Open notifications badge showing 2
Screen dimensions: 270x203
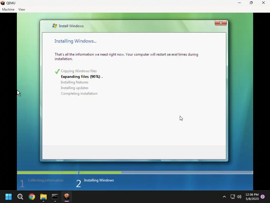[263, 197]
